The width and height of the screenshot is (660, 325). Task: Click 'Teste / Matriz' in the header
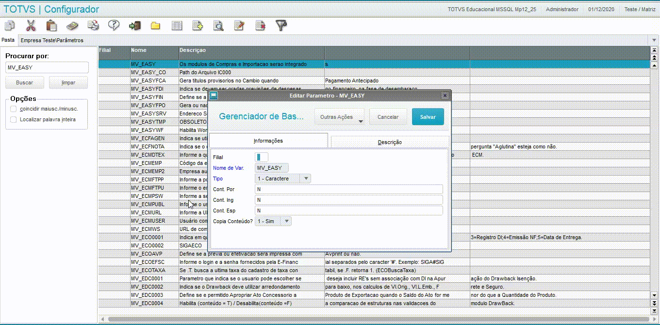click(640, 9)
